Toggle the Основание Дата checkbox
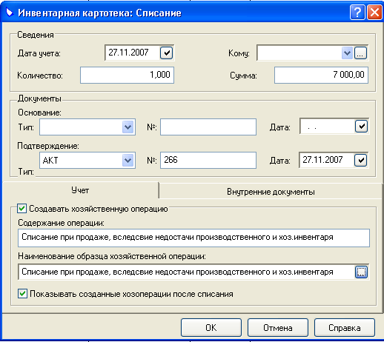The width and height of the screenshot is (384, 342). (361, 127)
